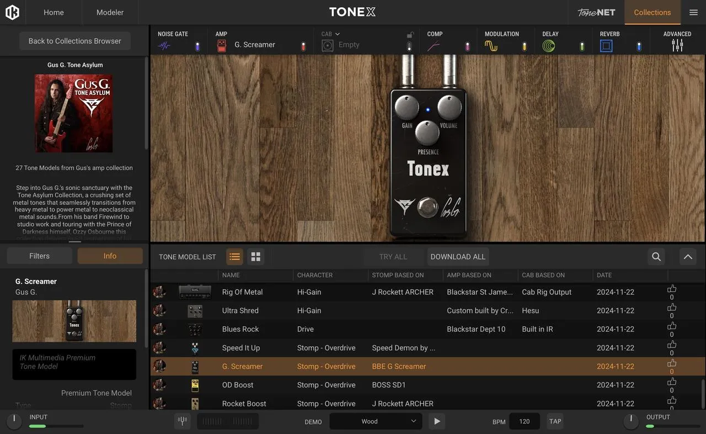
Task: Like the Speed It Up tone model
Action: pos(672,345)
